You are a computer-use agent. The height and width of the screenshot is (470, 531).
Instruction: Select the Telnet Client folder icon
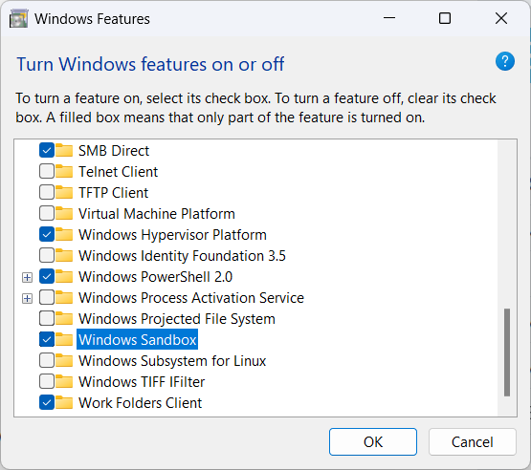64,171
